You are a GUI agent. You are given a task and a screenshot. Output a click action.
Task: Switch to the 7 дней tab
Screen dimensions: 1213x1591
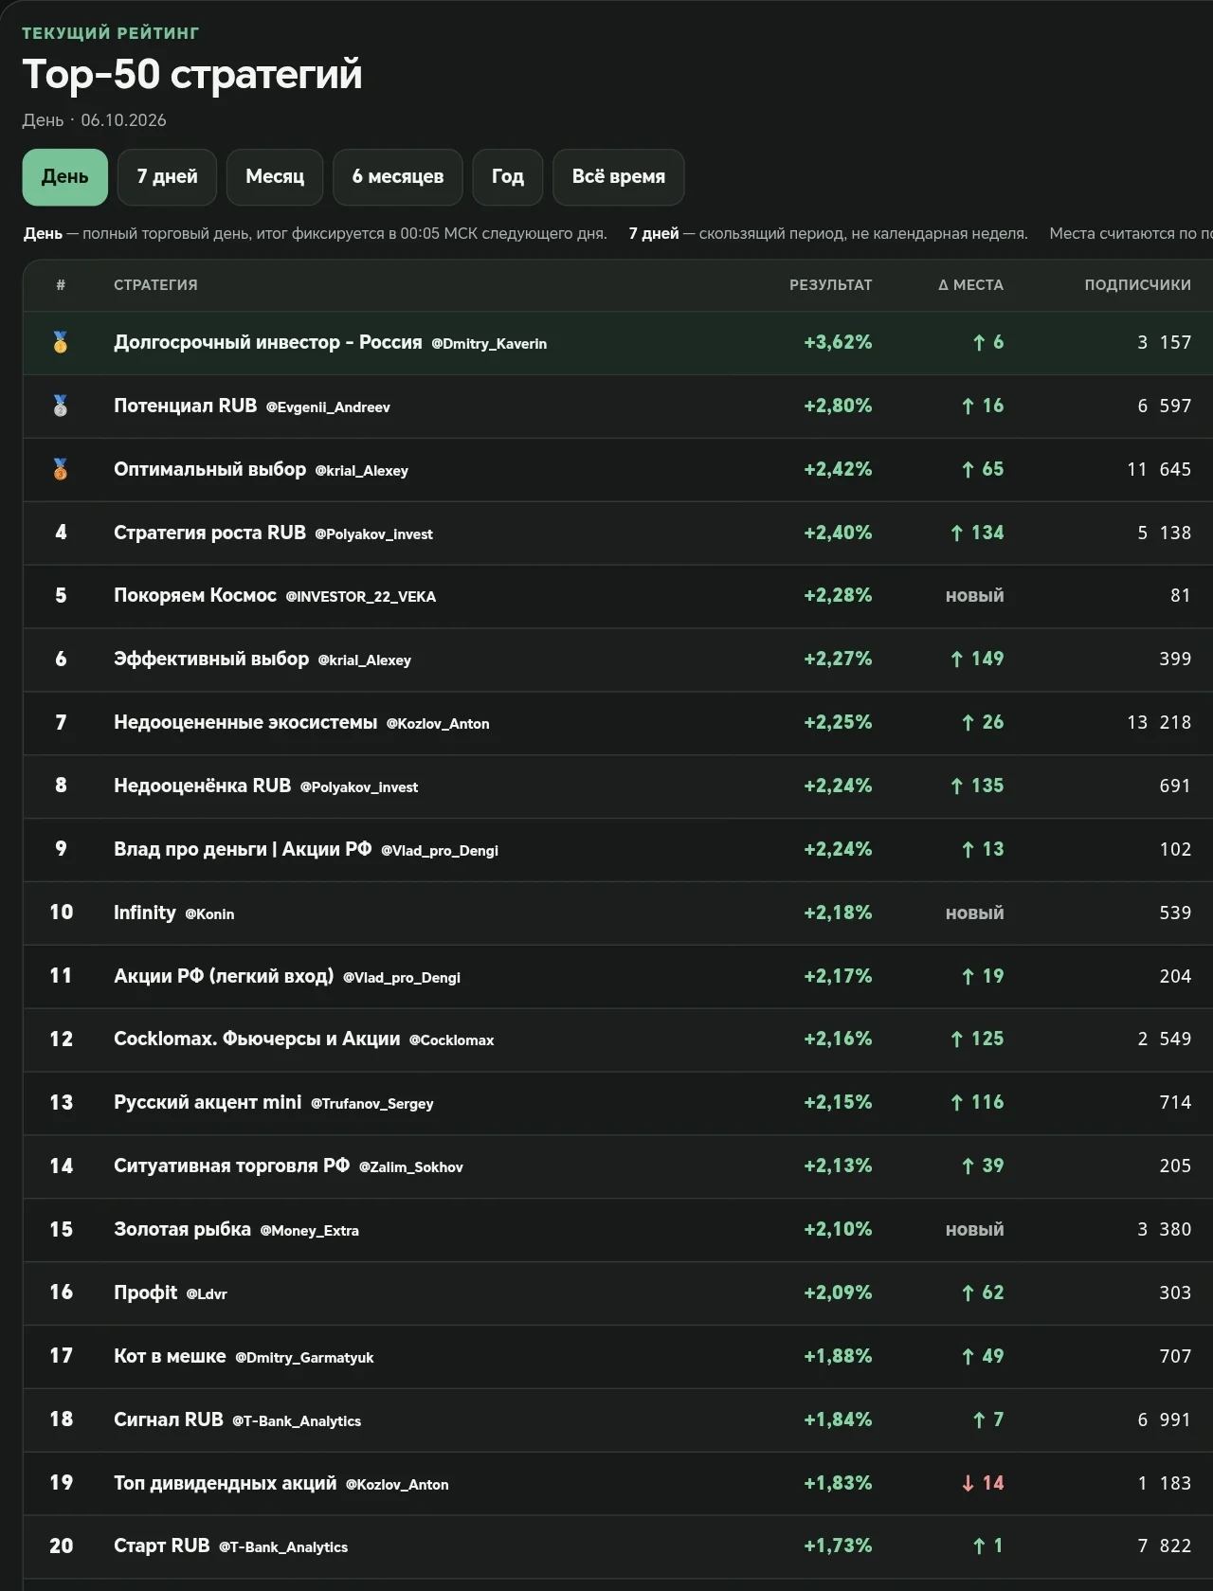tap(167, 177)
